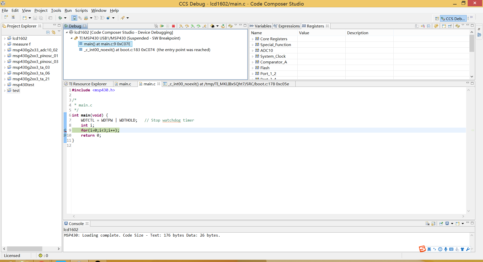Click the green bug Debug toolbar icon
Viewport: 483px width, 262px height.
tap(60, 18)
